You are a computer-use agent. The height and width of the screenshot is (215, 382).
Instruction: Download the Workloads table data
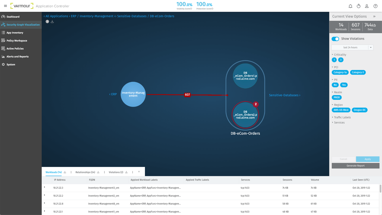pos(65,172)
